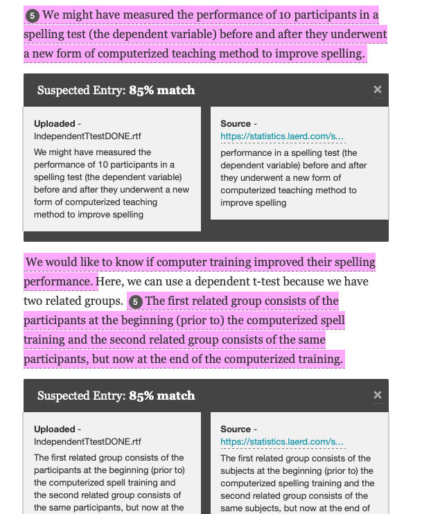The height and width of the screenshot is (514, 431).
Task: Open the statistics.laerd.com link in second panel
Action: click(282, 441)
